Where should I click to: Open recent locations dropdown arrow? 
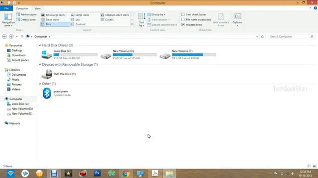tap(17, 37)
